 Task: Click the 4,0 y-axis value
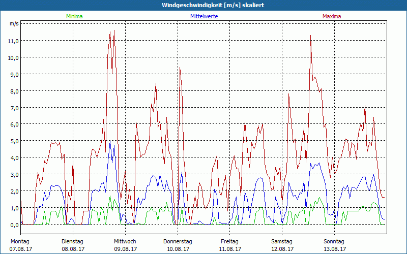(14, 158)
